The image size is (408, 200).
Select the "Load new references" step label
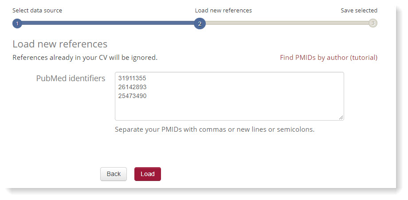[224, 10]
